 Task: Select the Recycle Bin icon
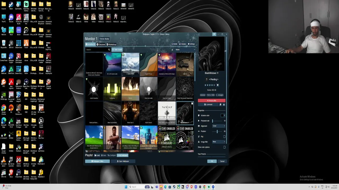(4, 44)
